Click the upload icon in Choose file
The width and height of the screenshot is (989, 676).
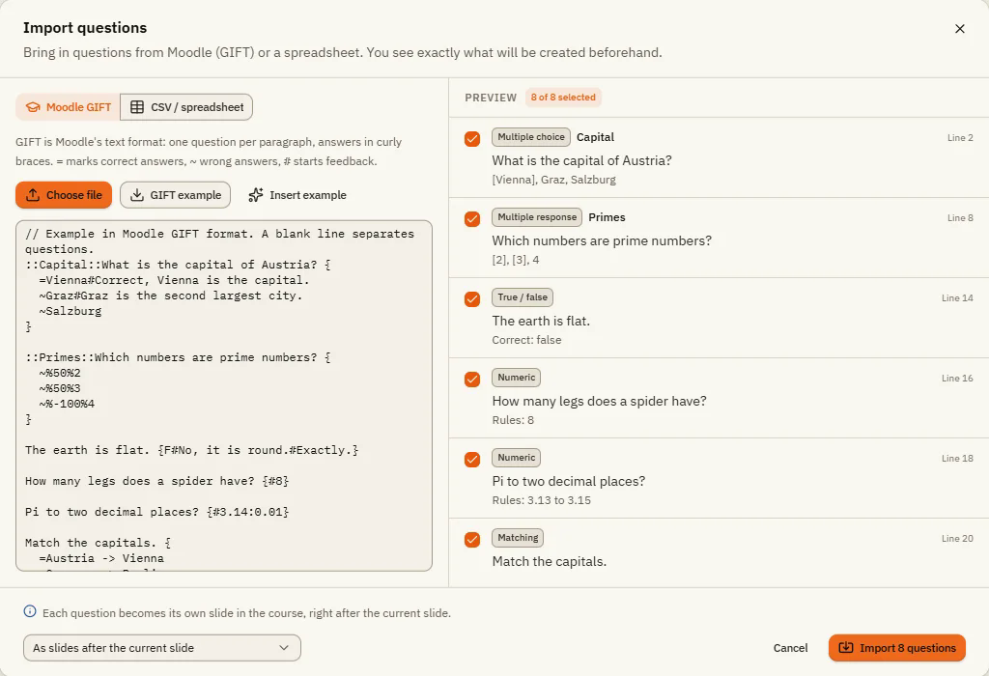click(x=33, y=195)
